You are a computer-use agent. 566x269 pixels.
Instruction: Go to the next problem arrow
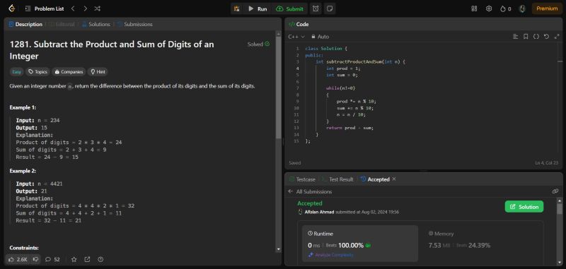(85, 8)
